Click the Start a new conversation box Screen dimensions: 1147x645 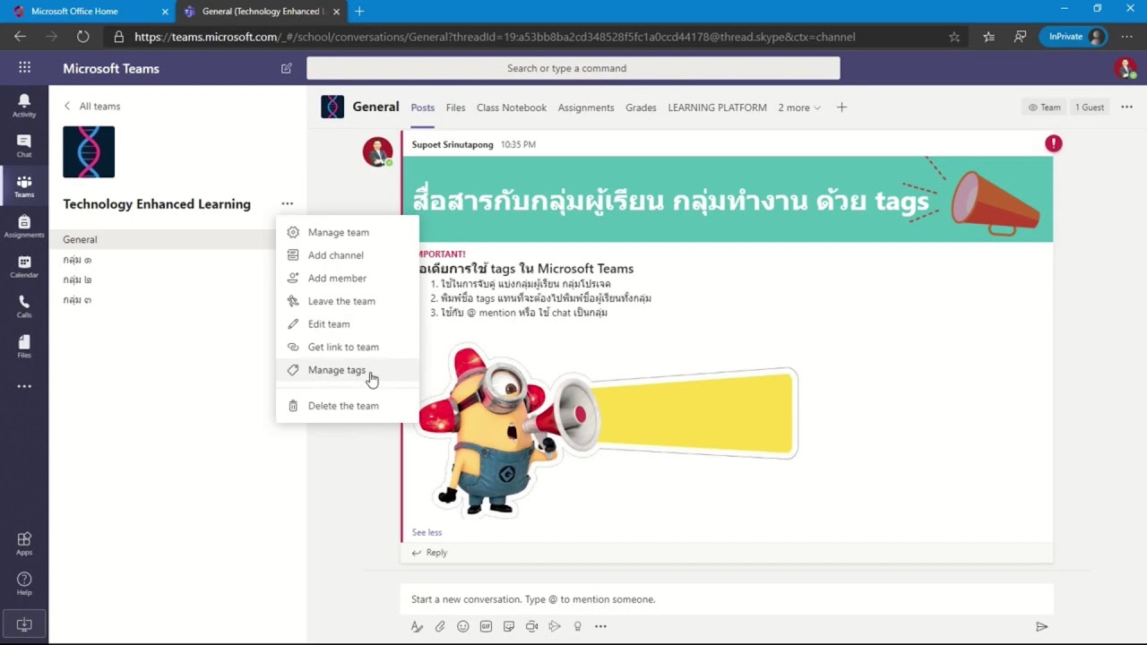click(x=727, y=599)
